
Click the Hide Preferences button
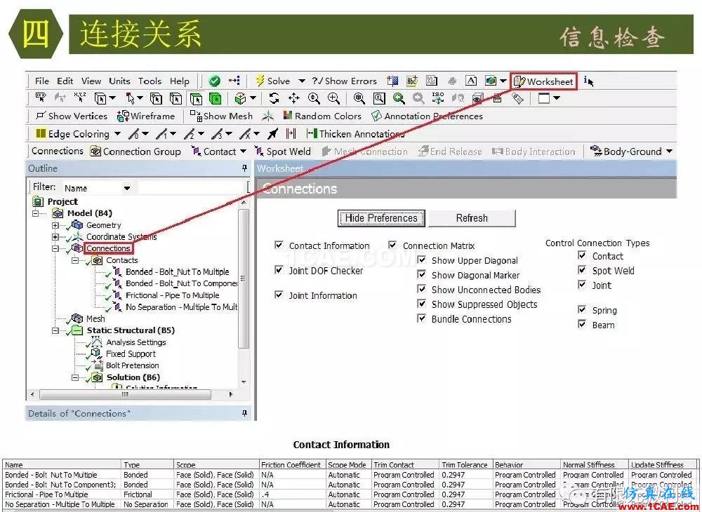pyautogui.click(x=381, y=217)
